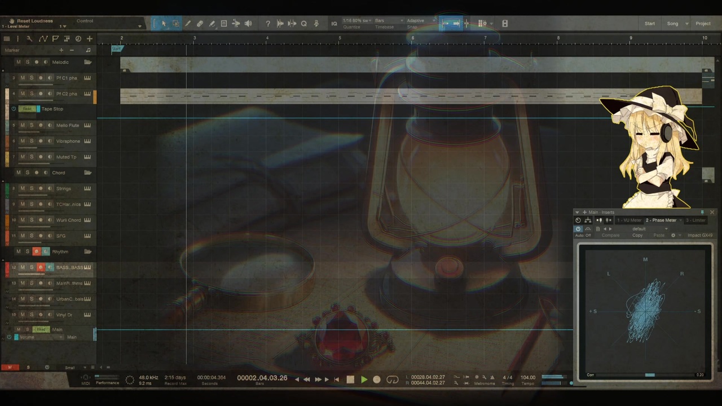Open the Chord folder icon

tap(87, 173)
